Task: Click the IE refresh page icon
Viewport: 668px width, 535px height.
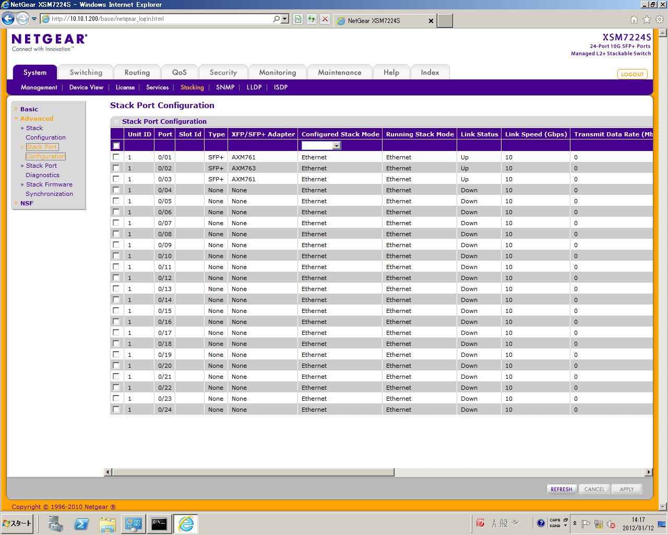Action: (312, 19)
